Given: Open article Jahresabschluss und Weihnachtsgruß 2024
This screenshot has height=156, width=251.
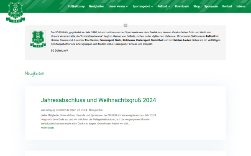Looking at the screenshot, I should (98, 100).
